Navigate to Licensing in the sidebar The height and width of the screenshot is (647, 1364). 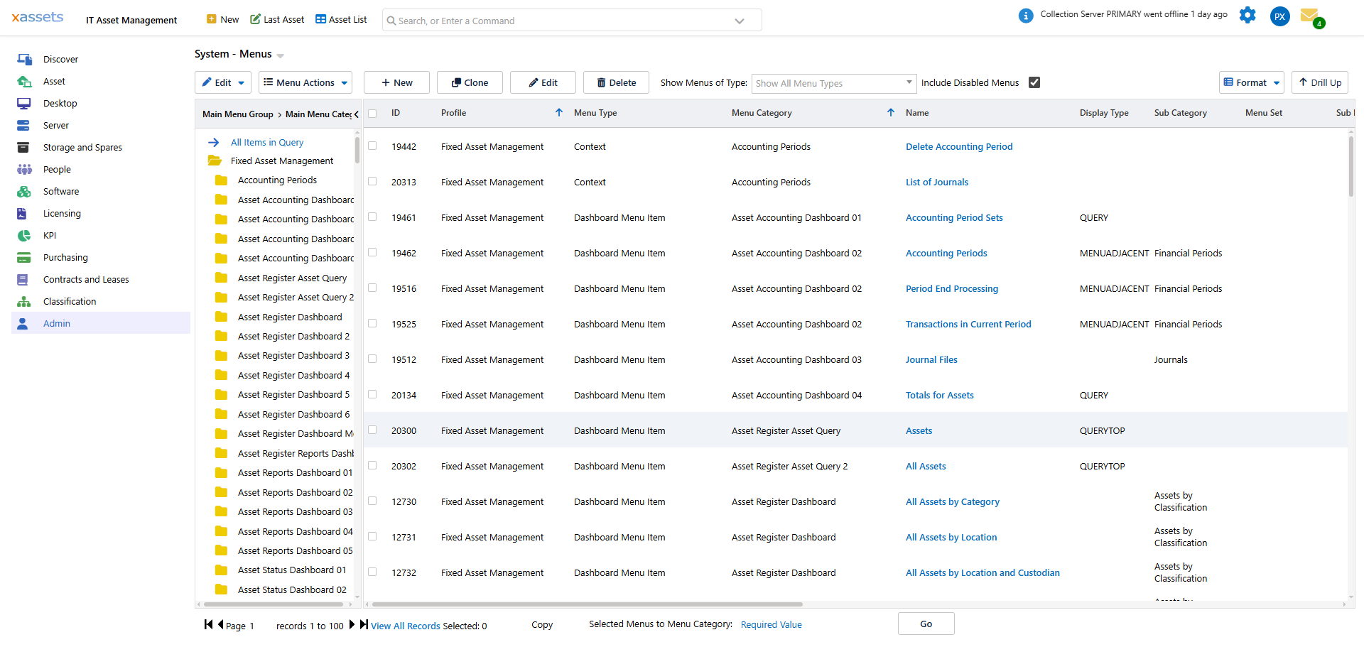point(63,213)
